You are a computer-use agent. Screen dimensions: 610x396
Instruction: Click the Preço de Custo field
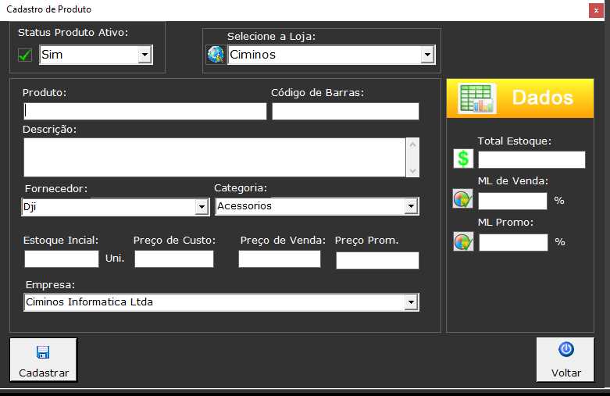click(173, 259)
